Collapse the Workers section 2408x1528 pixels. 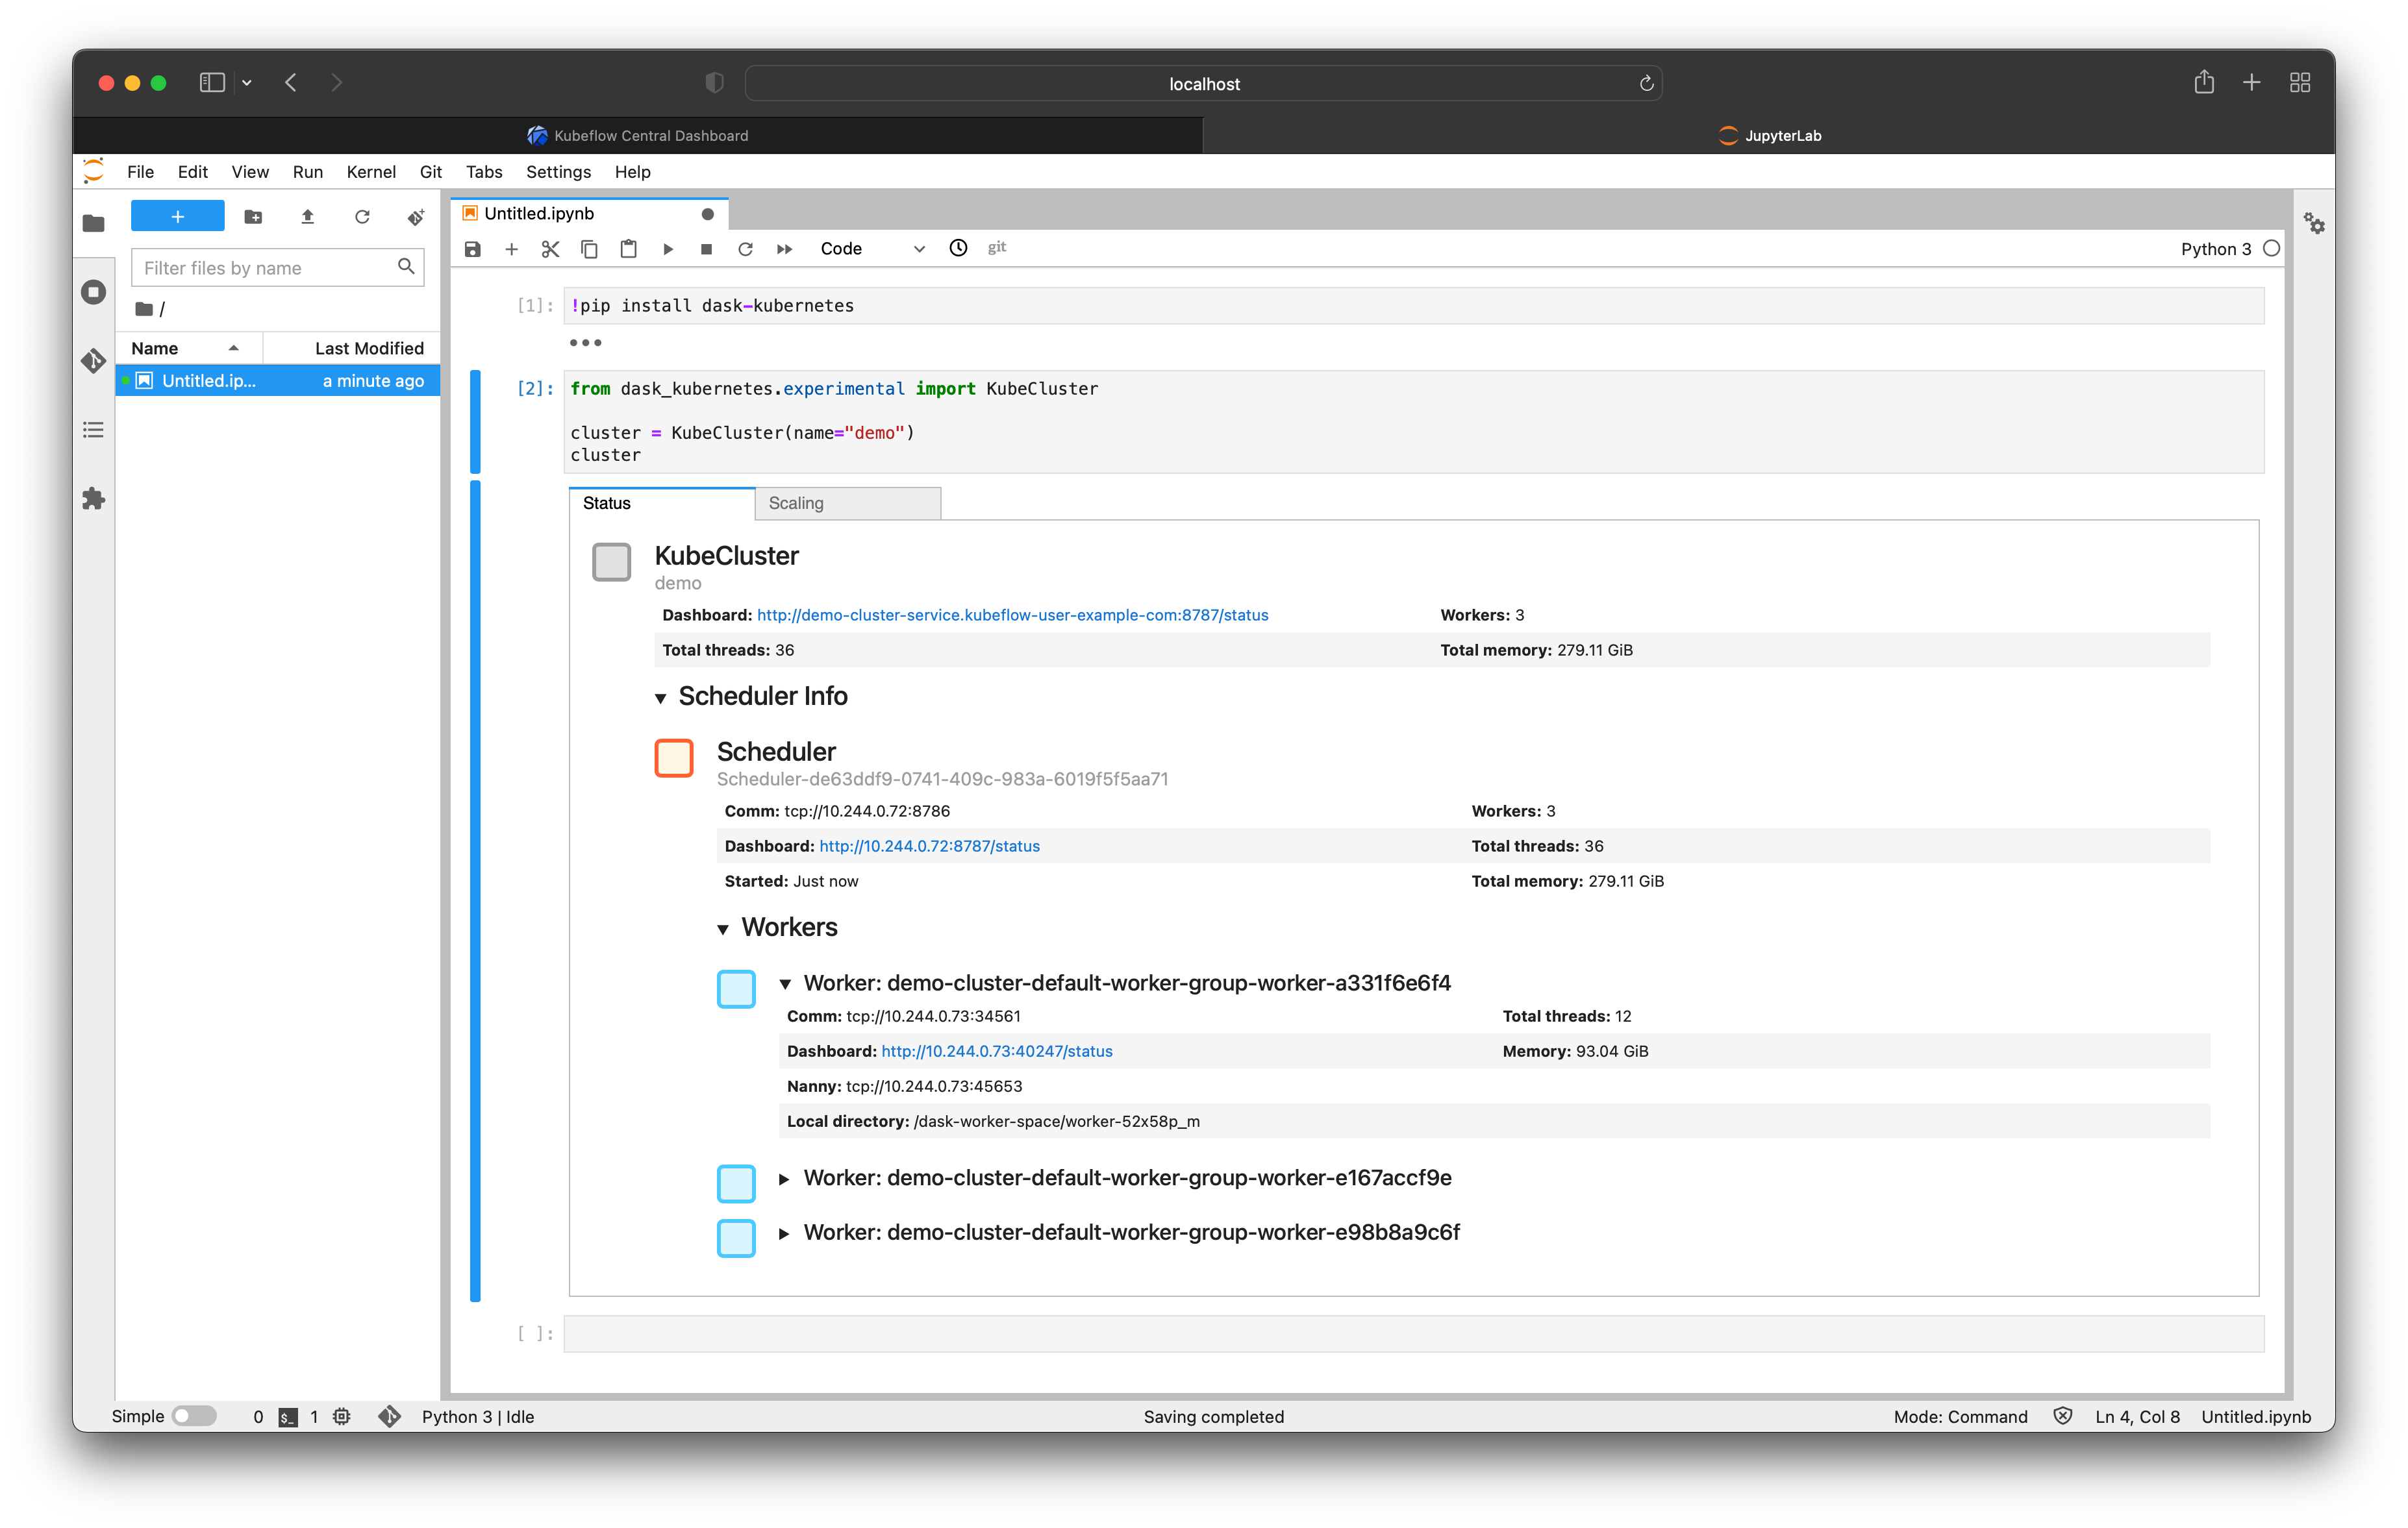[724, 928]
